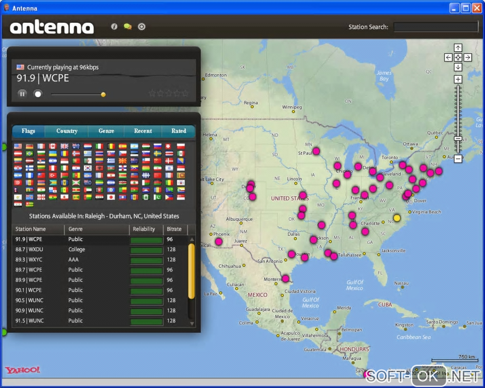This screenshot has width=485, height=388.
Task: Click the map zoom slider handle
Action: [458, 139]
